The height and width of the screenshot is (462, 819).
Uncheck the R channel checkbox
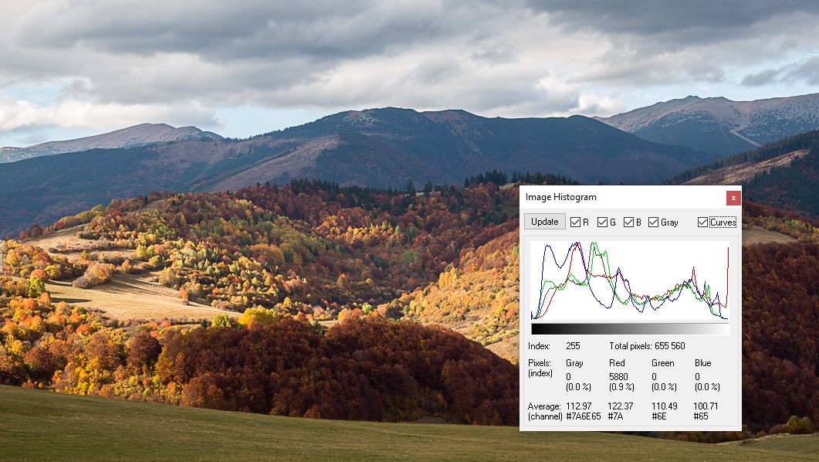click(x=575, y=223)
